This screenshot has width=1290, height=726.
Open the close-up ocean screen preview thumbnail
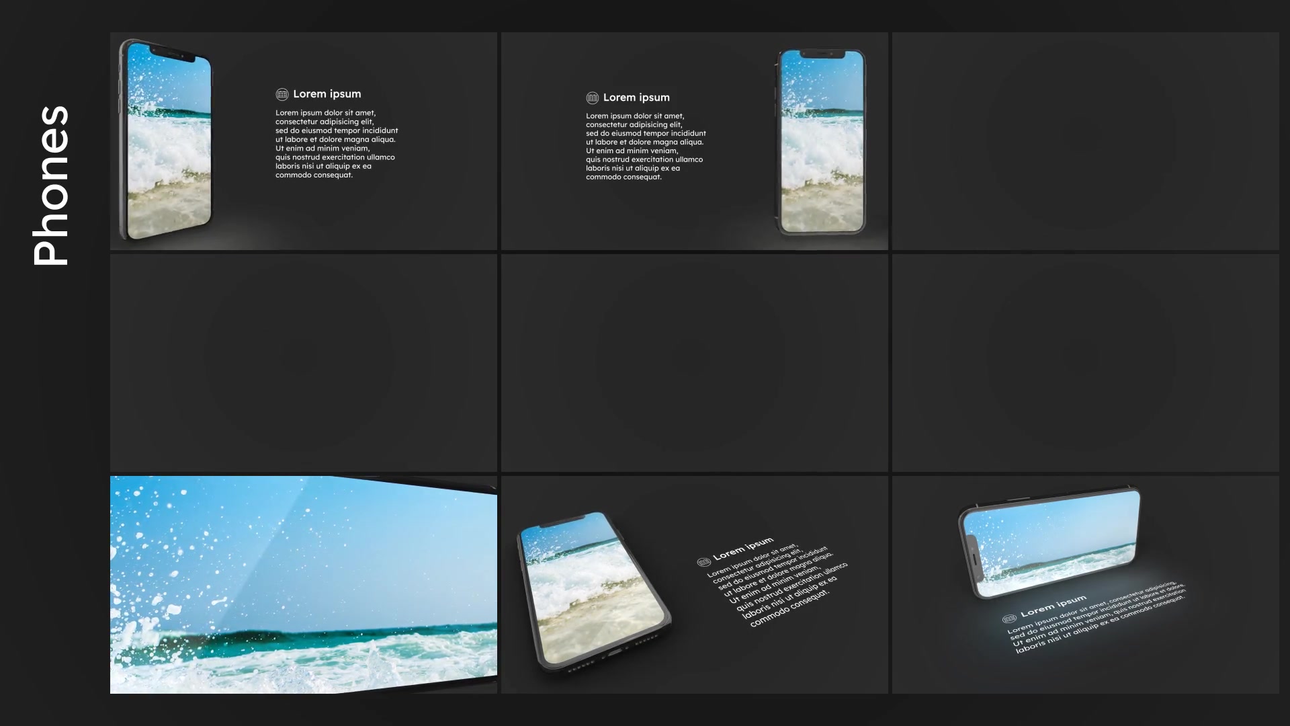click(x=304, y=585)
